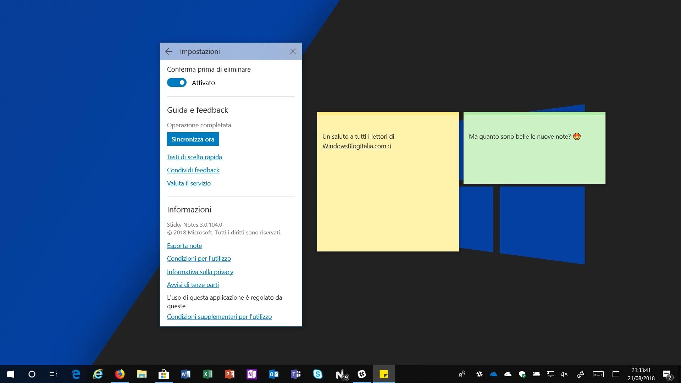Click Informativa sulla privacy link
Screen dimensions: 681x383
coord(200,271)
